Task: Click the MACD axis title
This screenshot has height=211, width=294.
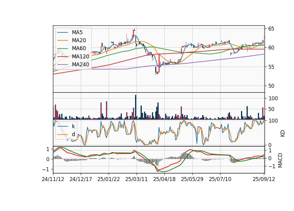Action: (280, 160)
